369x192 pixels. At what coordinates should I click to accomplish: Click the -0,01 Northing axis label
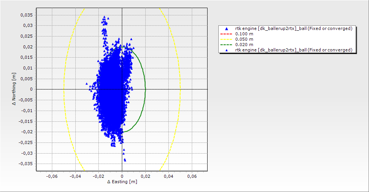click(27, 111)
